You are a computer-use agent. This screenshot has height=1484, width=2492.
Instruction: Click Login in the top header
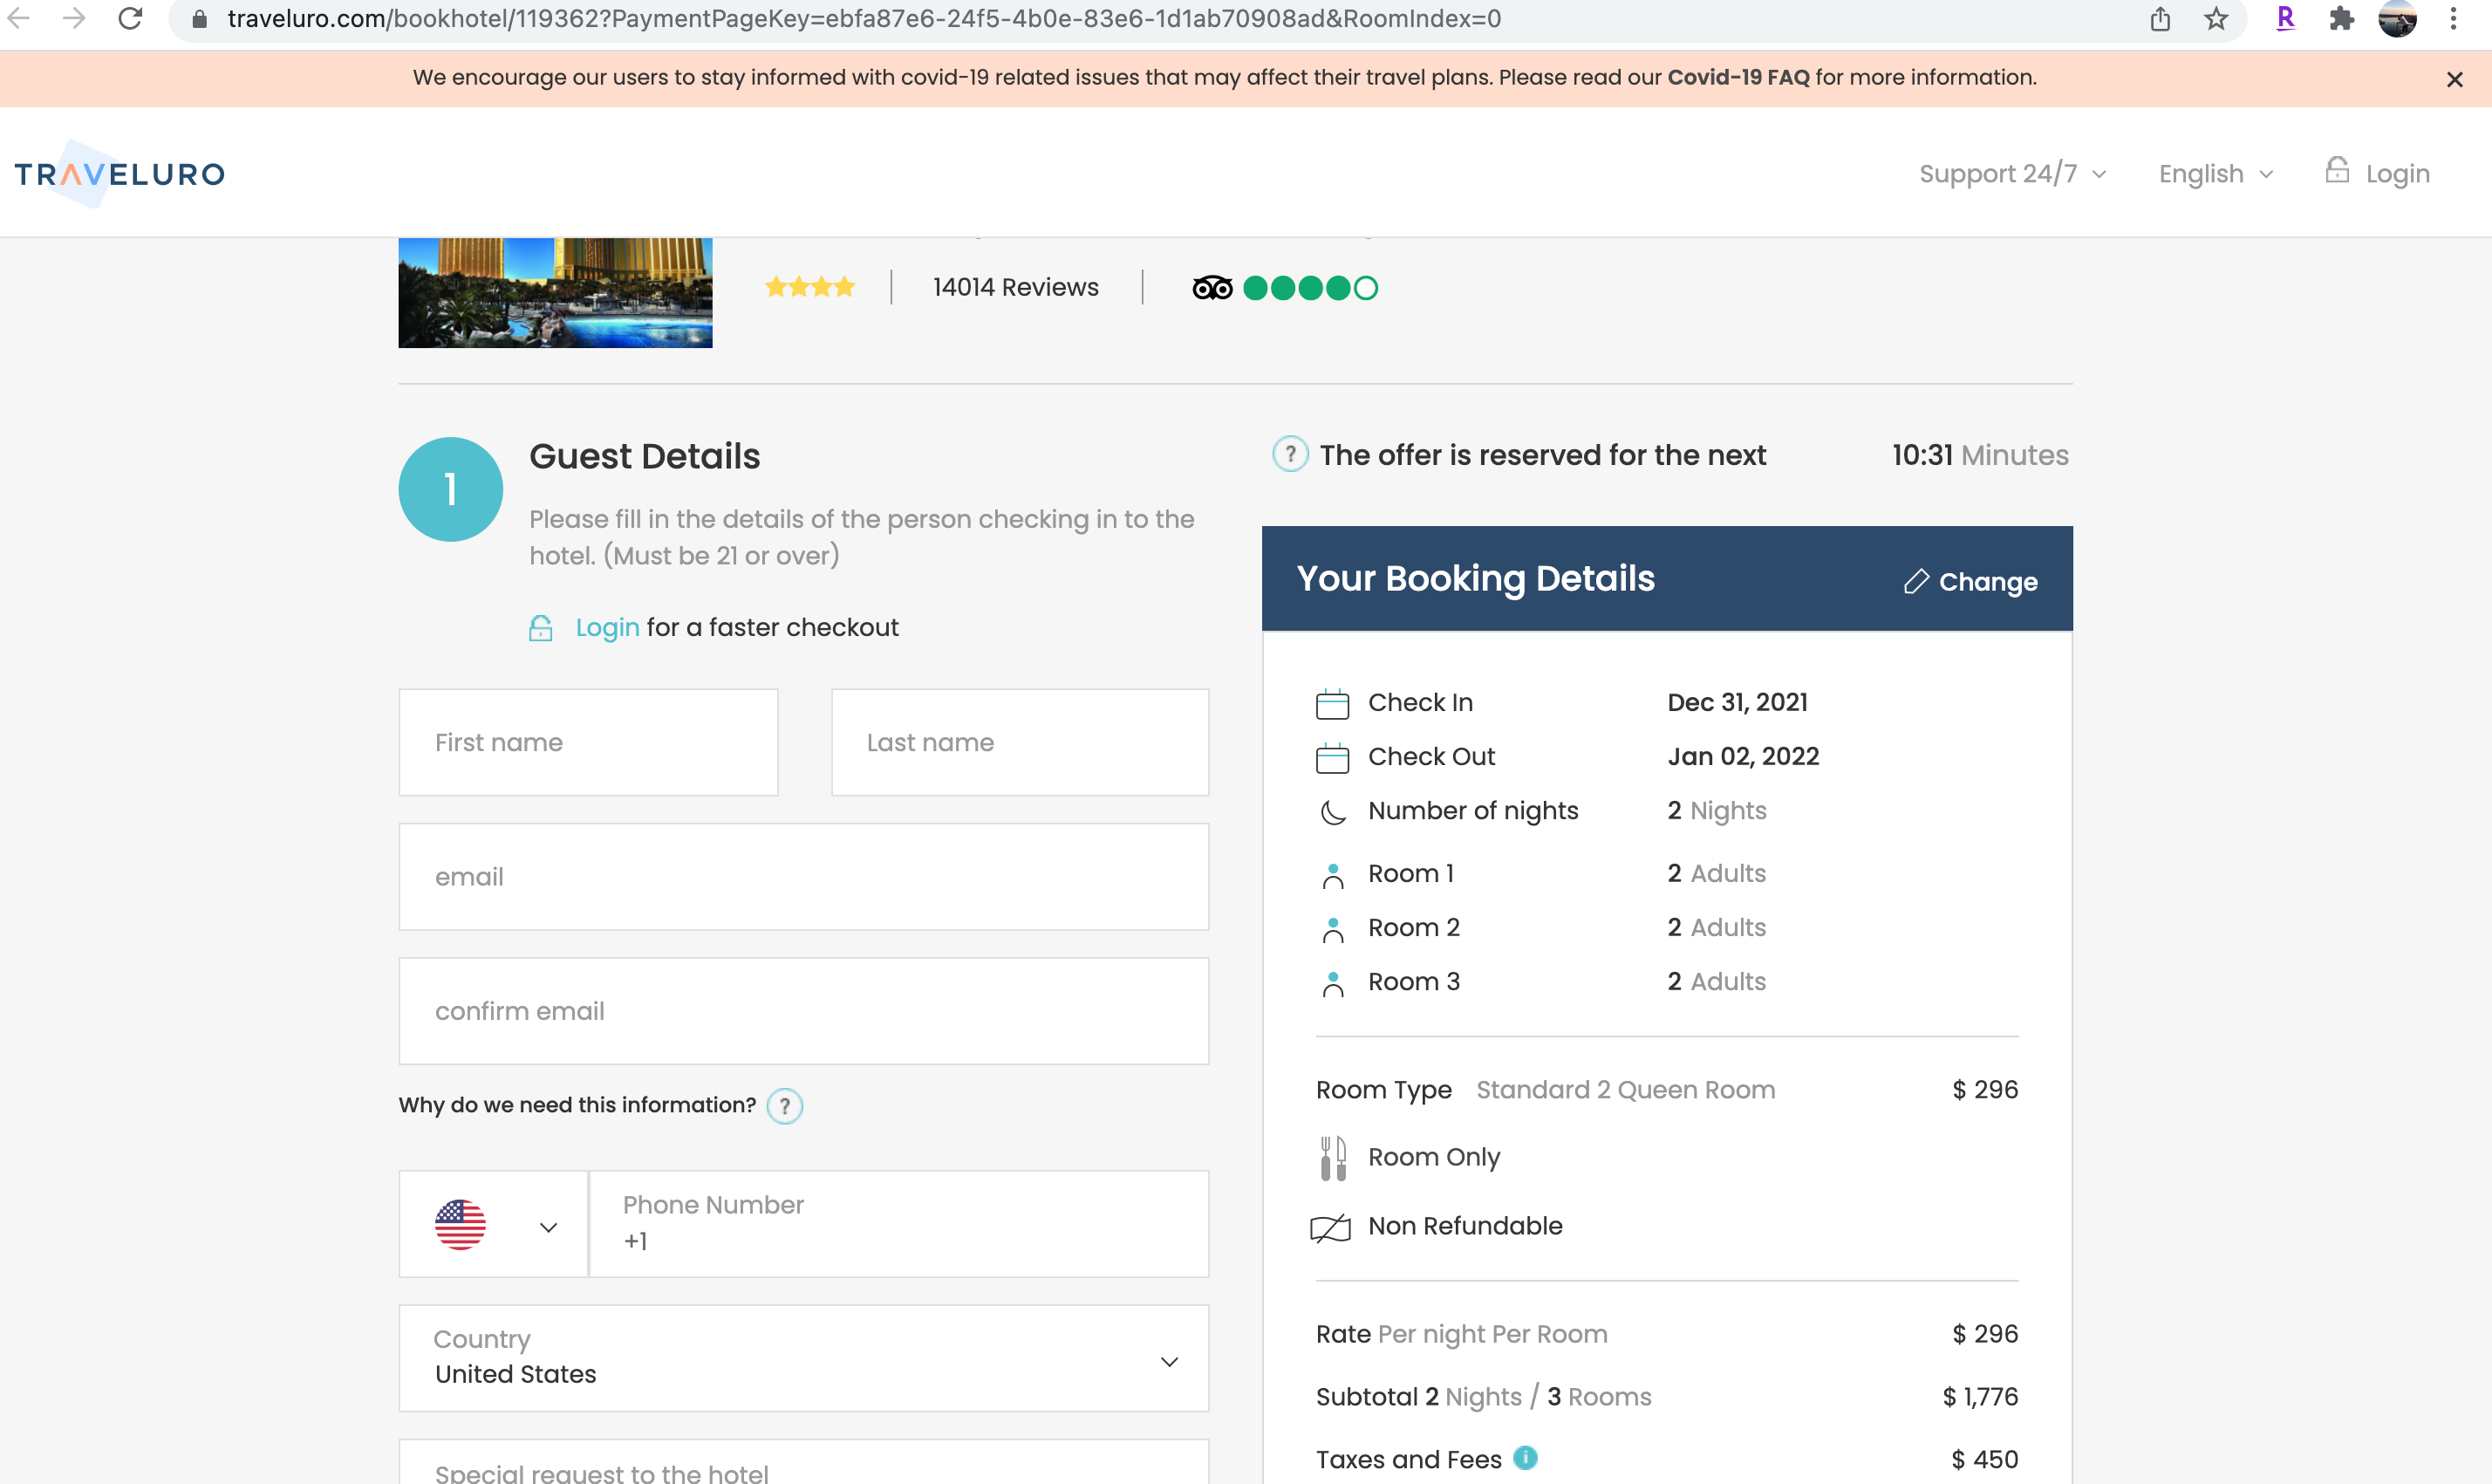pyautogui.click(x=2396, y=174)
